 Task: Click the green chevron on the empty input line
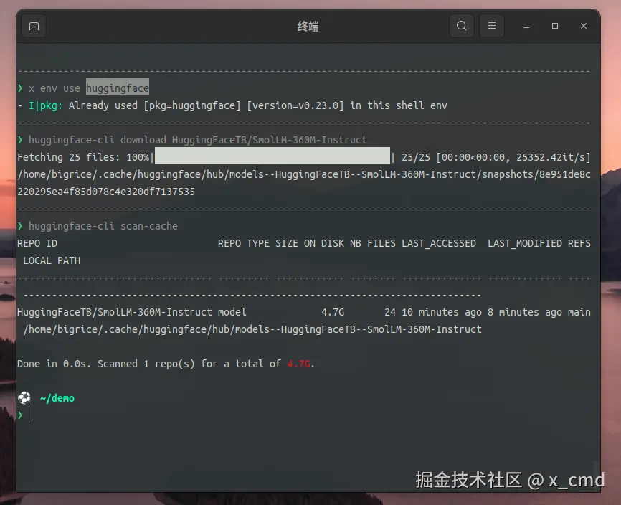pos(20,415)
